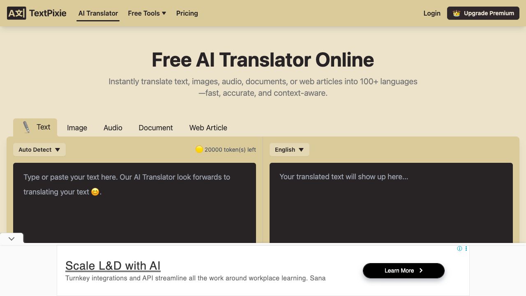Collapse the translator panel via bottom chevron
Viewport: 526px width, 296px height.
(12, 238)
